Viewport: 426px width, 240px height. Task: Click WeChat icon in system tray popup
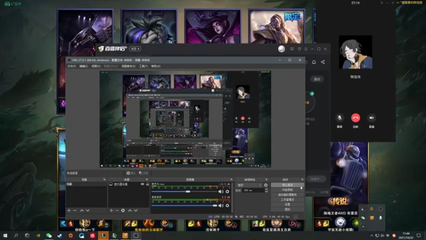coord(363,218)
